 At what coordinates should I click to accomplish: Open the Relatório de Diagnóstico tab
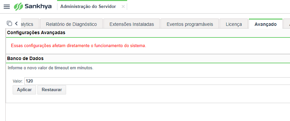tap(71, 24)
